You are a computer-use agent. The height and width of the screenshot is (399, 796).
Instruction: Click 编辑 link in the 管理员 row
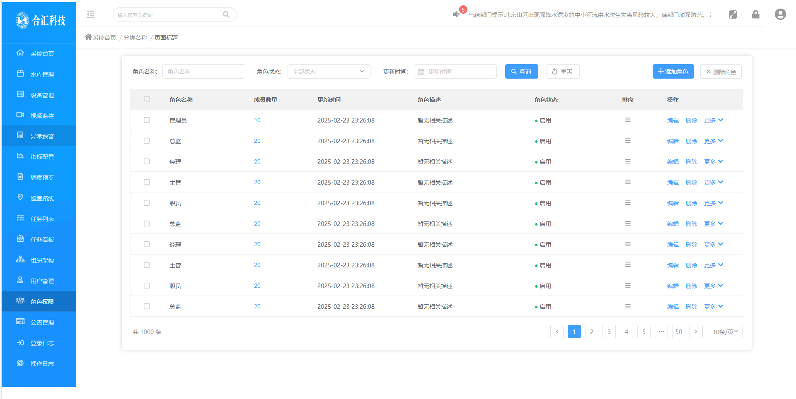click(x=673, y=120)
